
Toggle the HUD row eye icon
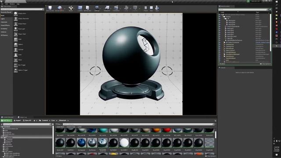click(x=220, y=60)
